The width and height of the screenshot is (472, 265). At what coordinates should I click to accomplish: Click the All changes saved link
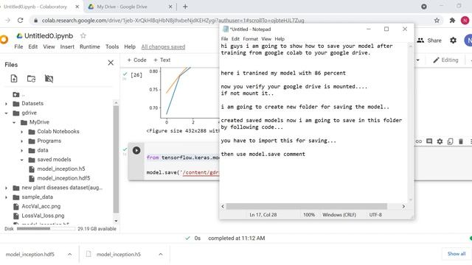coord(163,47)
